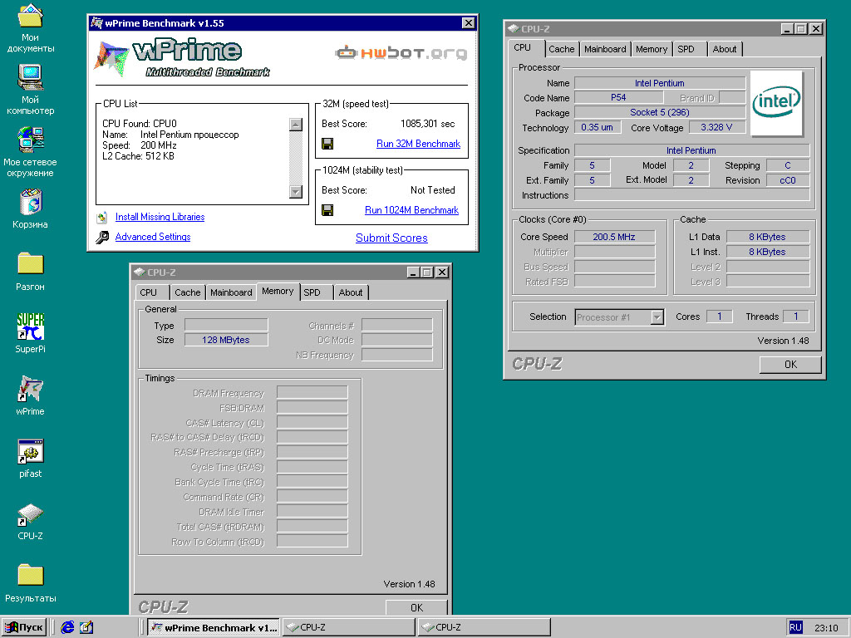Image resolution: width=851 pixels, height=638 pixels.
Task: Select Memory tab in lower CPU-Z window
Action: click(278, 292)
